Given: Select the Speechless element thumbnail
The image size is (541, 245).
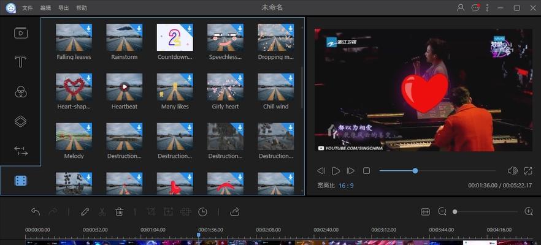Looking at the screenshot, I should pos(225,37).
